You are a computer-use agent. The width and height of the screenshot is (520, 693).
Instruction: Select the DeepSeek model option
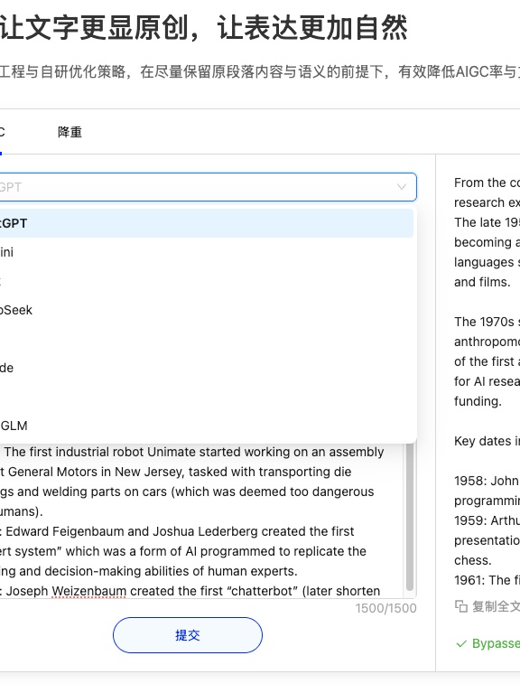tap(206, 310)
